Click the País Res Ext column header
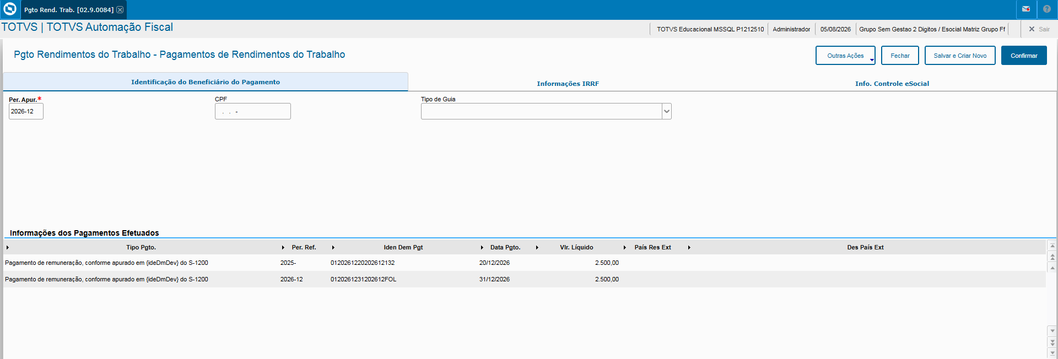 [x=653, y=248]
